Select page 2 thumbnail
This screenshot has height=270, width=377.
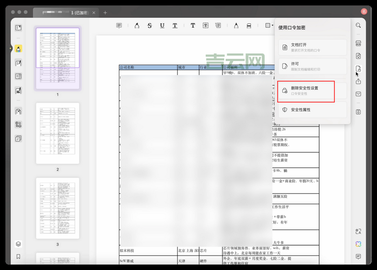57,133
